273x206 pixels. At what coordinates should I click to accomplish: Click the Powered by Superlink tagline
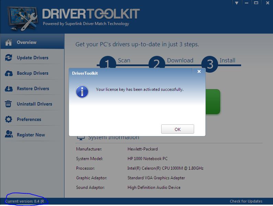(86, 24)
